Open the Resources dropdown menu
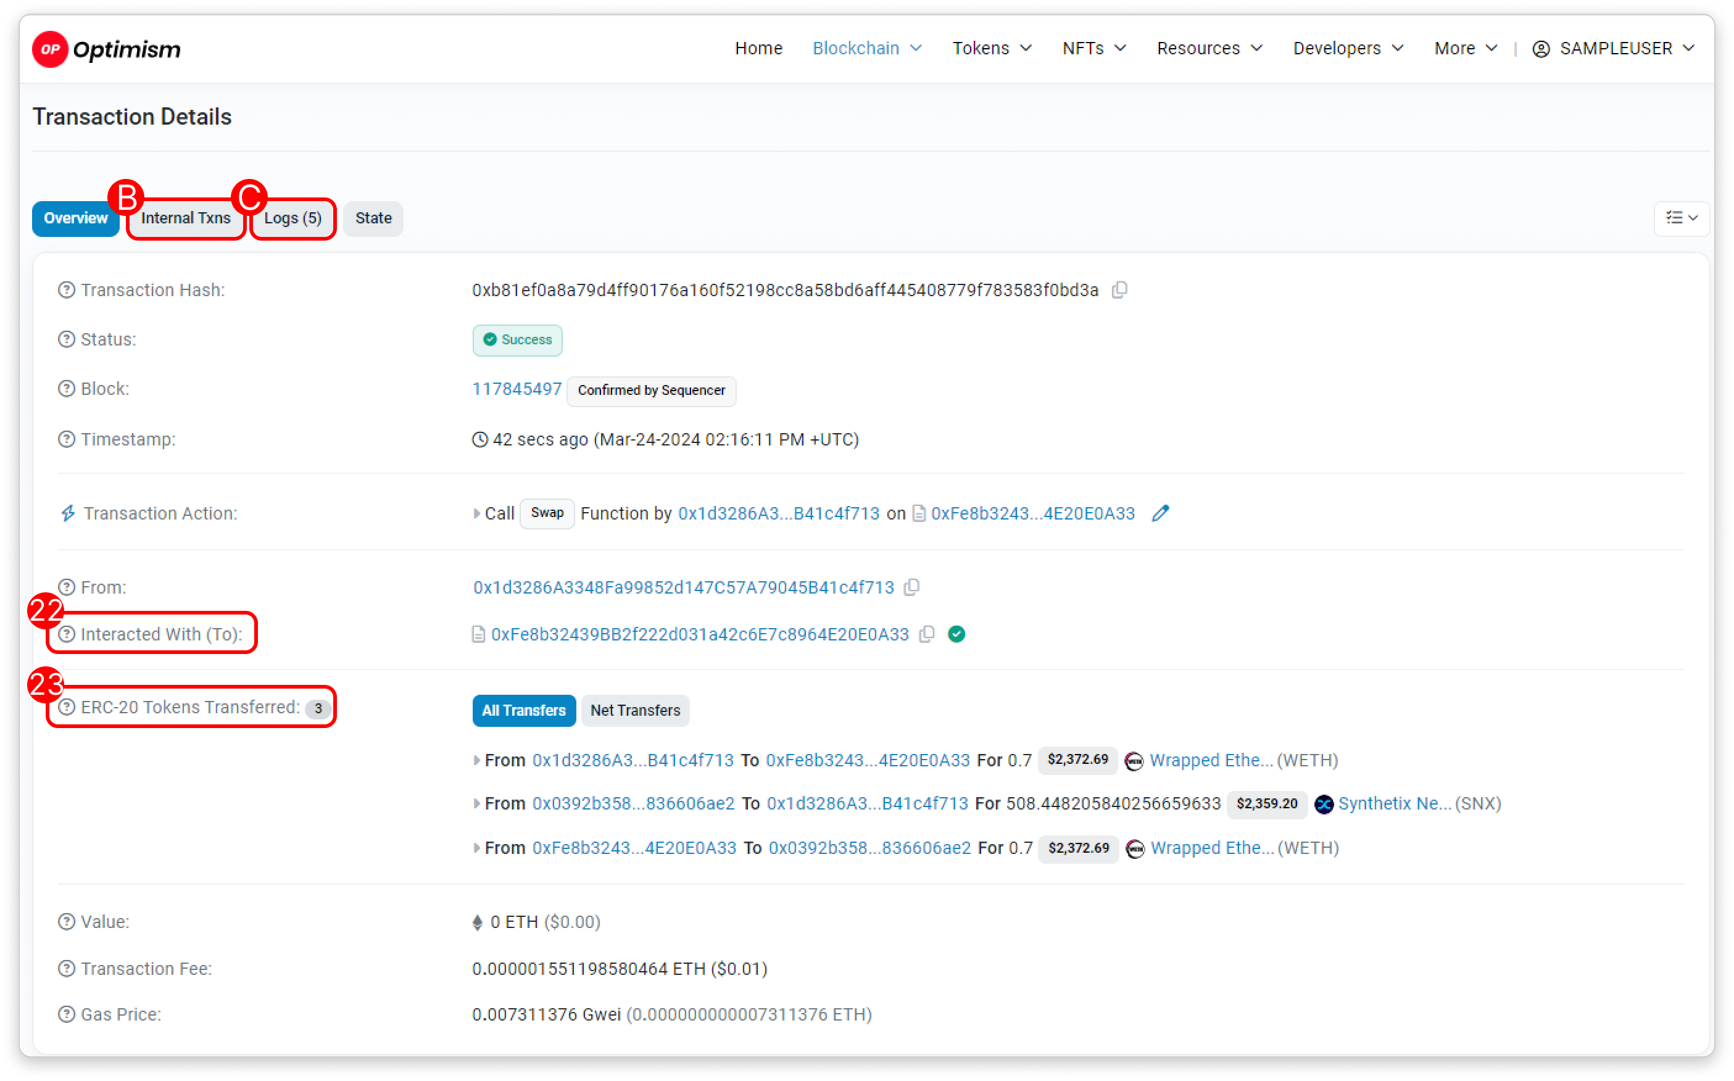 click(1209, 49)
